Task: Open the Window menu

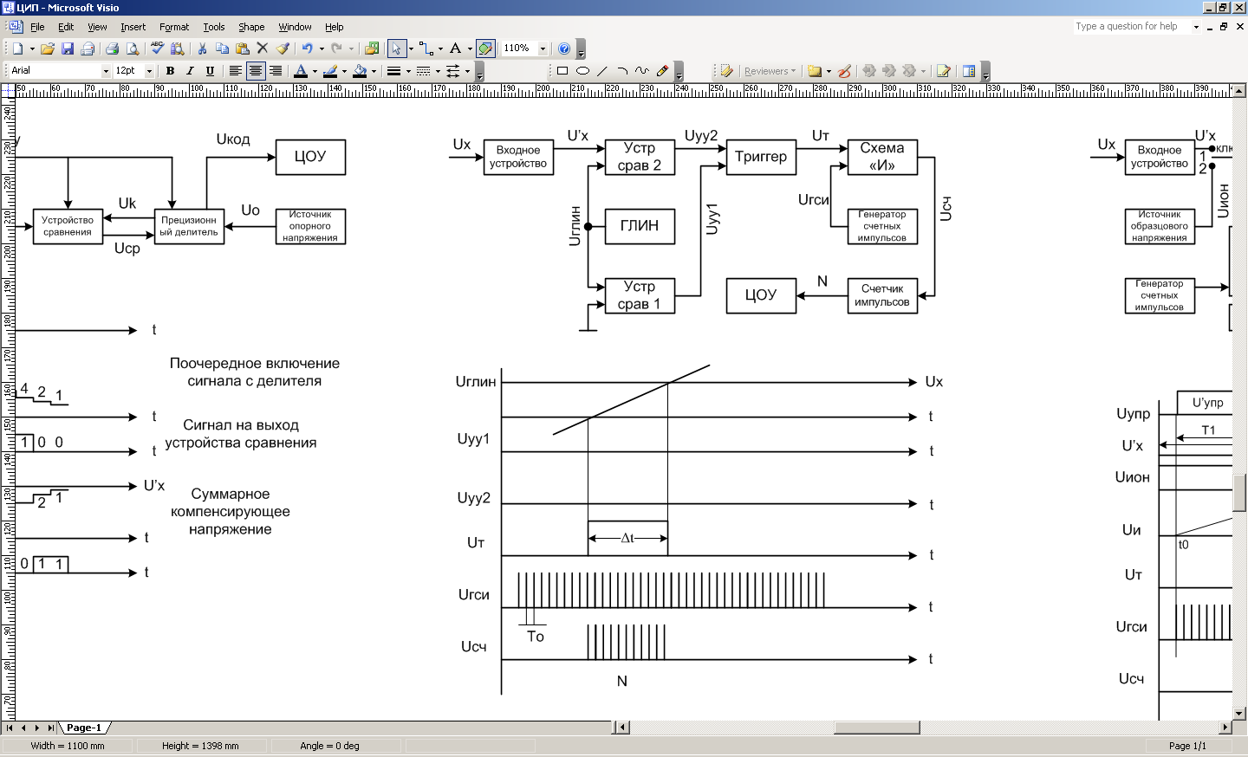Action: pyautogui.click(x=295, y=27)
